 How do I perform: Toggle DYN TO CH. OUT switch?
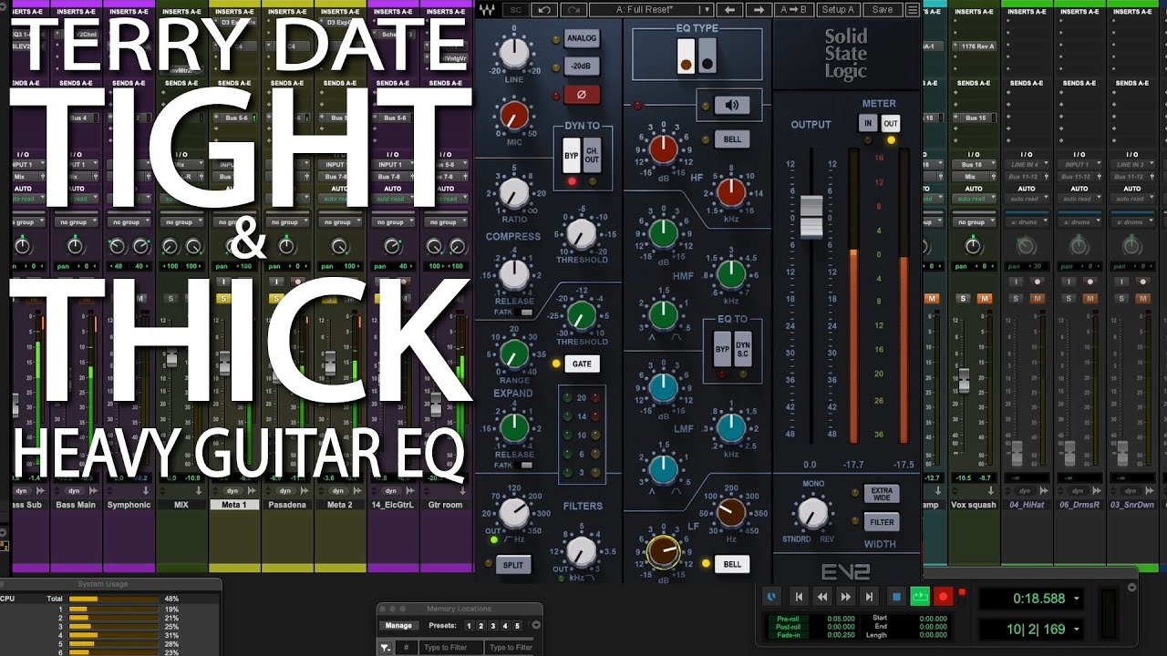click(x=593, y=154)
